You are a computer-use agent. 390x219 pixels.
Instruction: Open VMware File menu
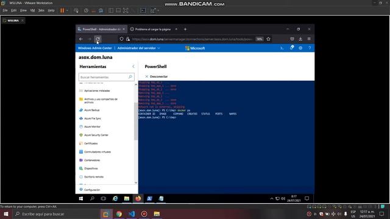coord(5,10)
